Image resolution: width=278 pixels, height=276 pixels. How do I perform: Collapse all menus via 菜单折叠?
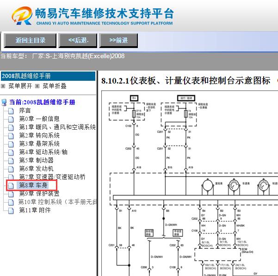[55, 86]
